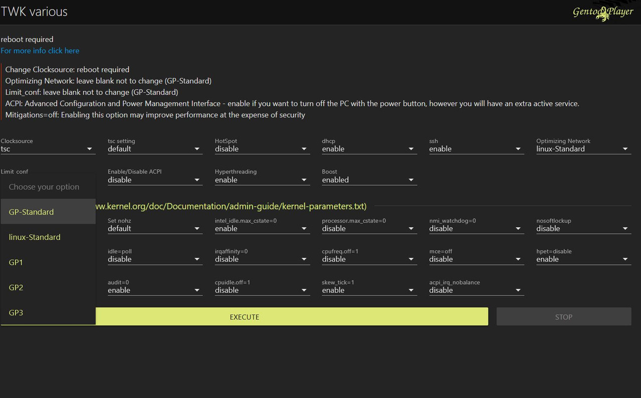Click the ACPI power management note line

[292, 104]
